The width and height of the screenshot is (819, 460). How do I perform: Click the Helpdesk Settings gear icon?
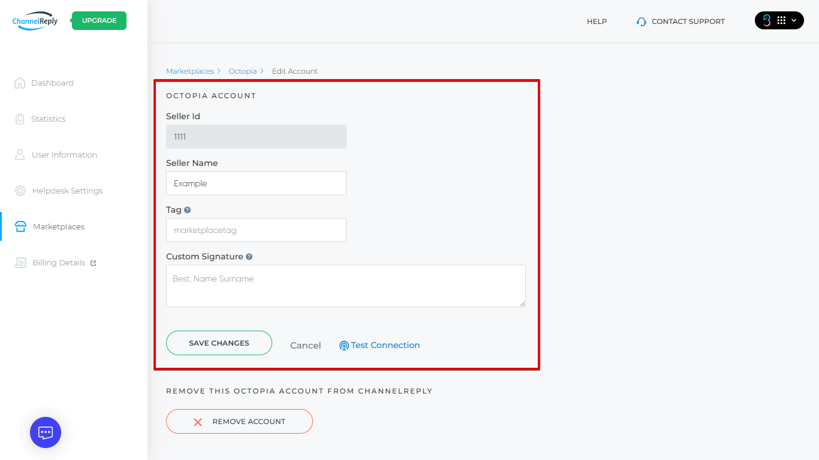[x=20, y=190]
